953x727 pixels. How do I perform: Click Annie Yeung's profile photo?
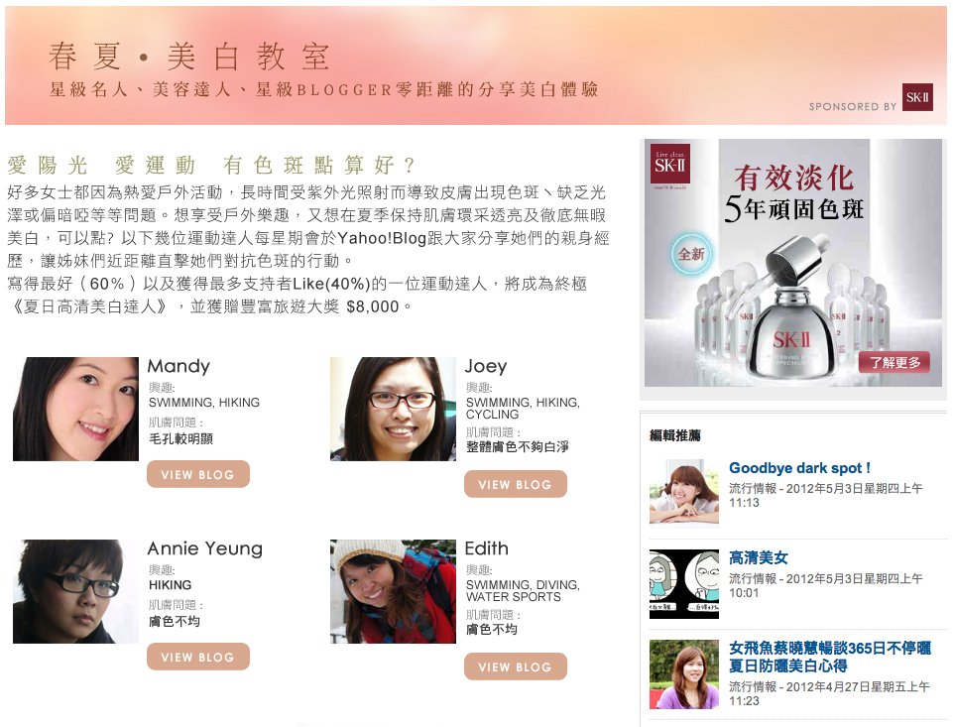(76, 591)
